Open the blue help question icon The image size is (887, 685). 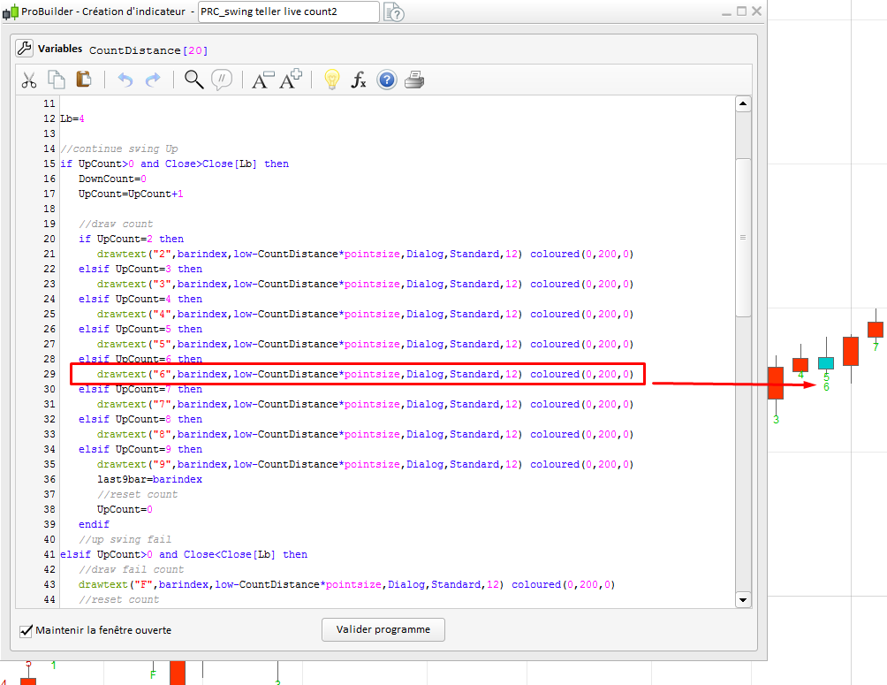coord(387,80)
